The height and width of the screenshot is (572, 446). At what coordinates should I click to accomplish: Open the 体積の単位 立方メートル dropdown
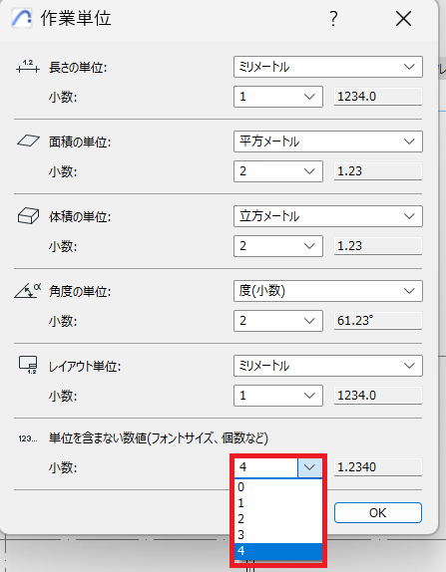[x=328, y=216]
